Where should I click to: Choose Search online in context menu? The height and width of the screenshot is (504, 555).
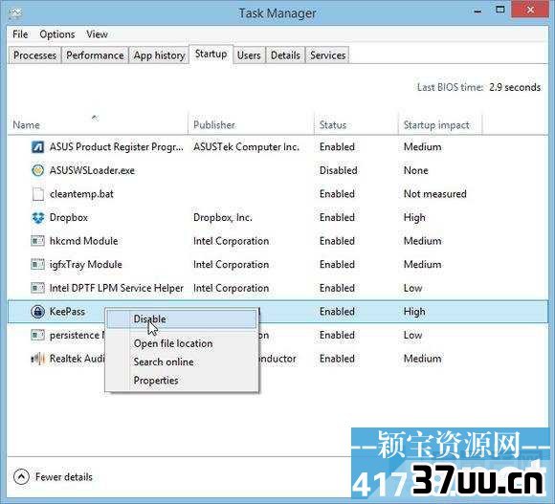coord(182,362)
